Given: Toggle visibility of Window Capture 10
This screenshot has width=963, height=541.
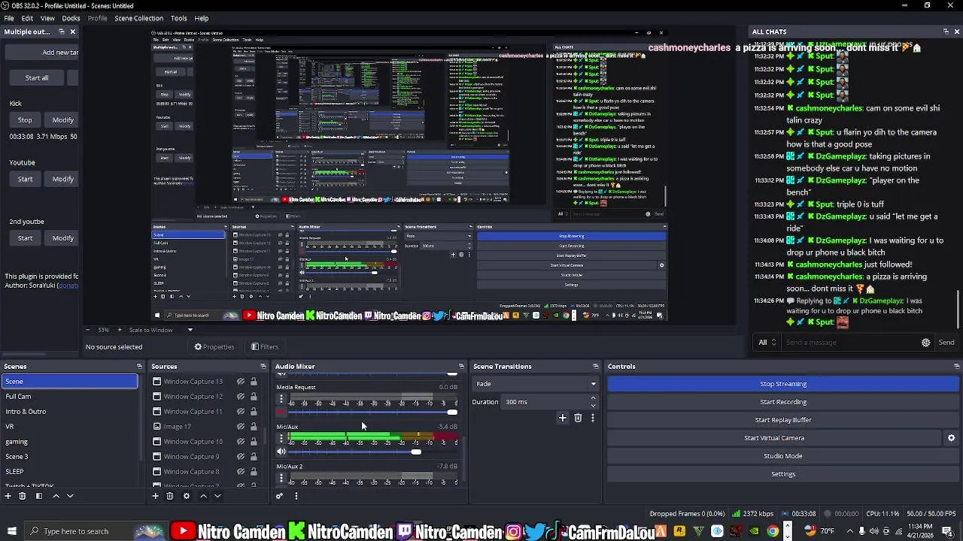Looking at the screenshot, I should click(x=241, y=442).
